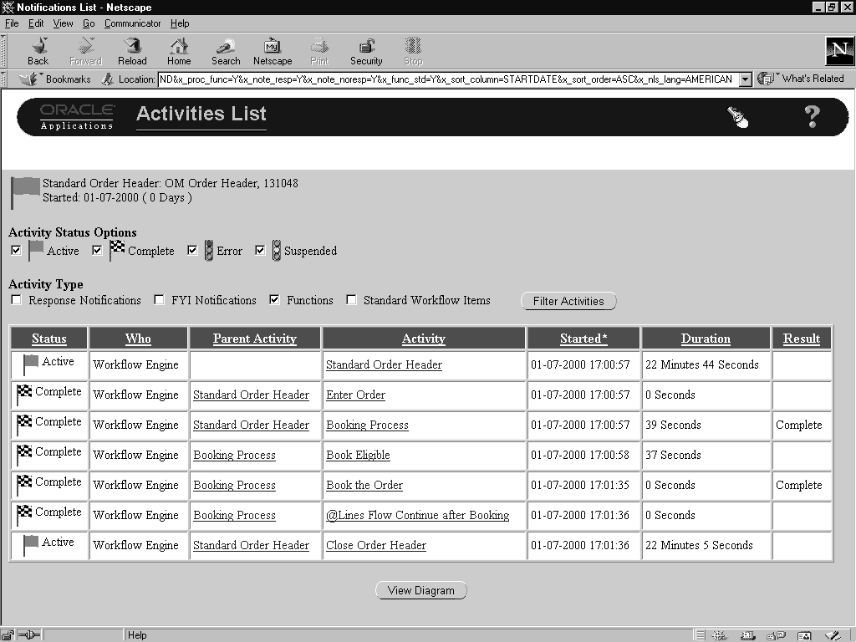The height and width of the screenshot is (642, 856).
Task: Sort by the Result column header
Action: pyautogui.click(x=802, y=339)
